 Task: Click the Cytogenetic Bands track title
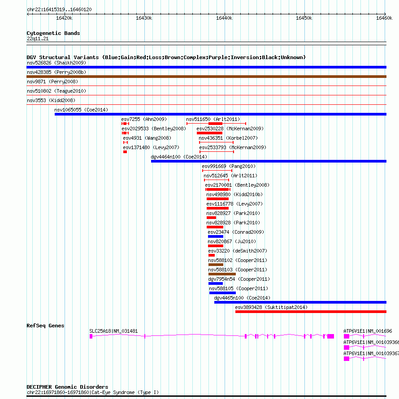53,33
